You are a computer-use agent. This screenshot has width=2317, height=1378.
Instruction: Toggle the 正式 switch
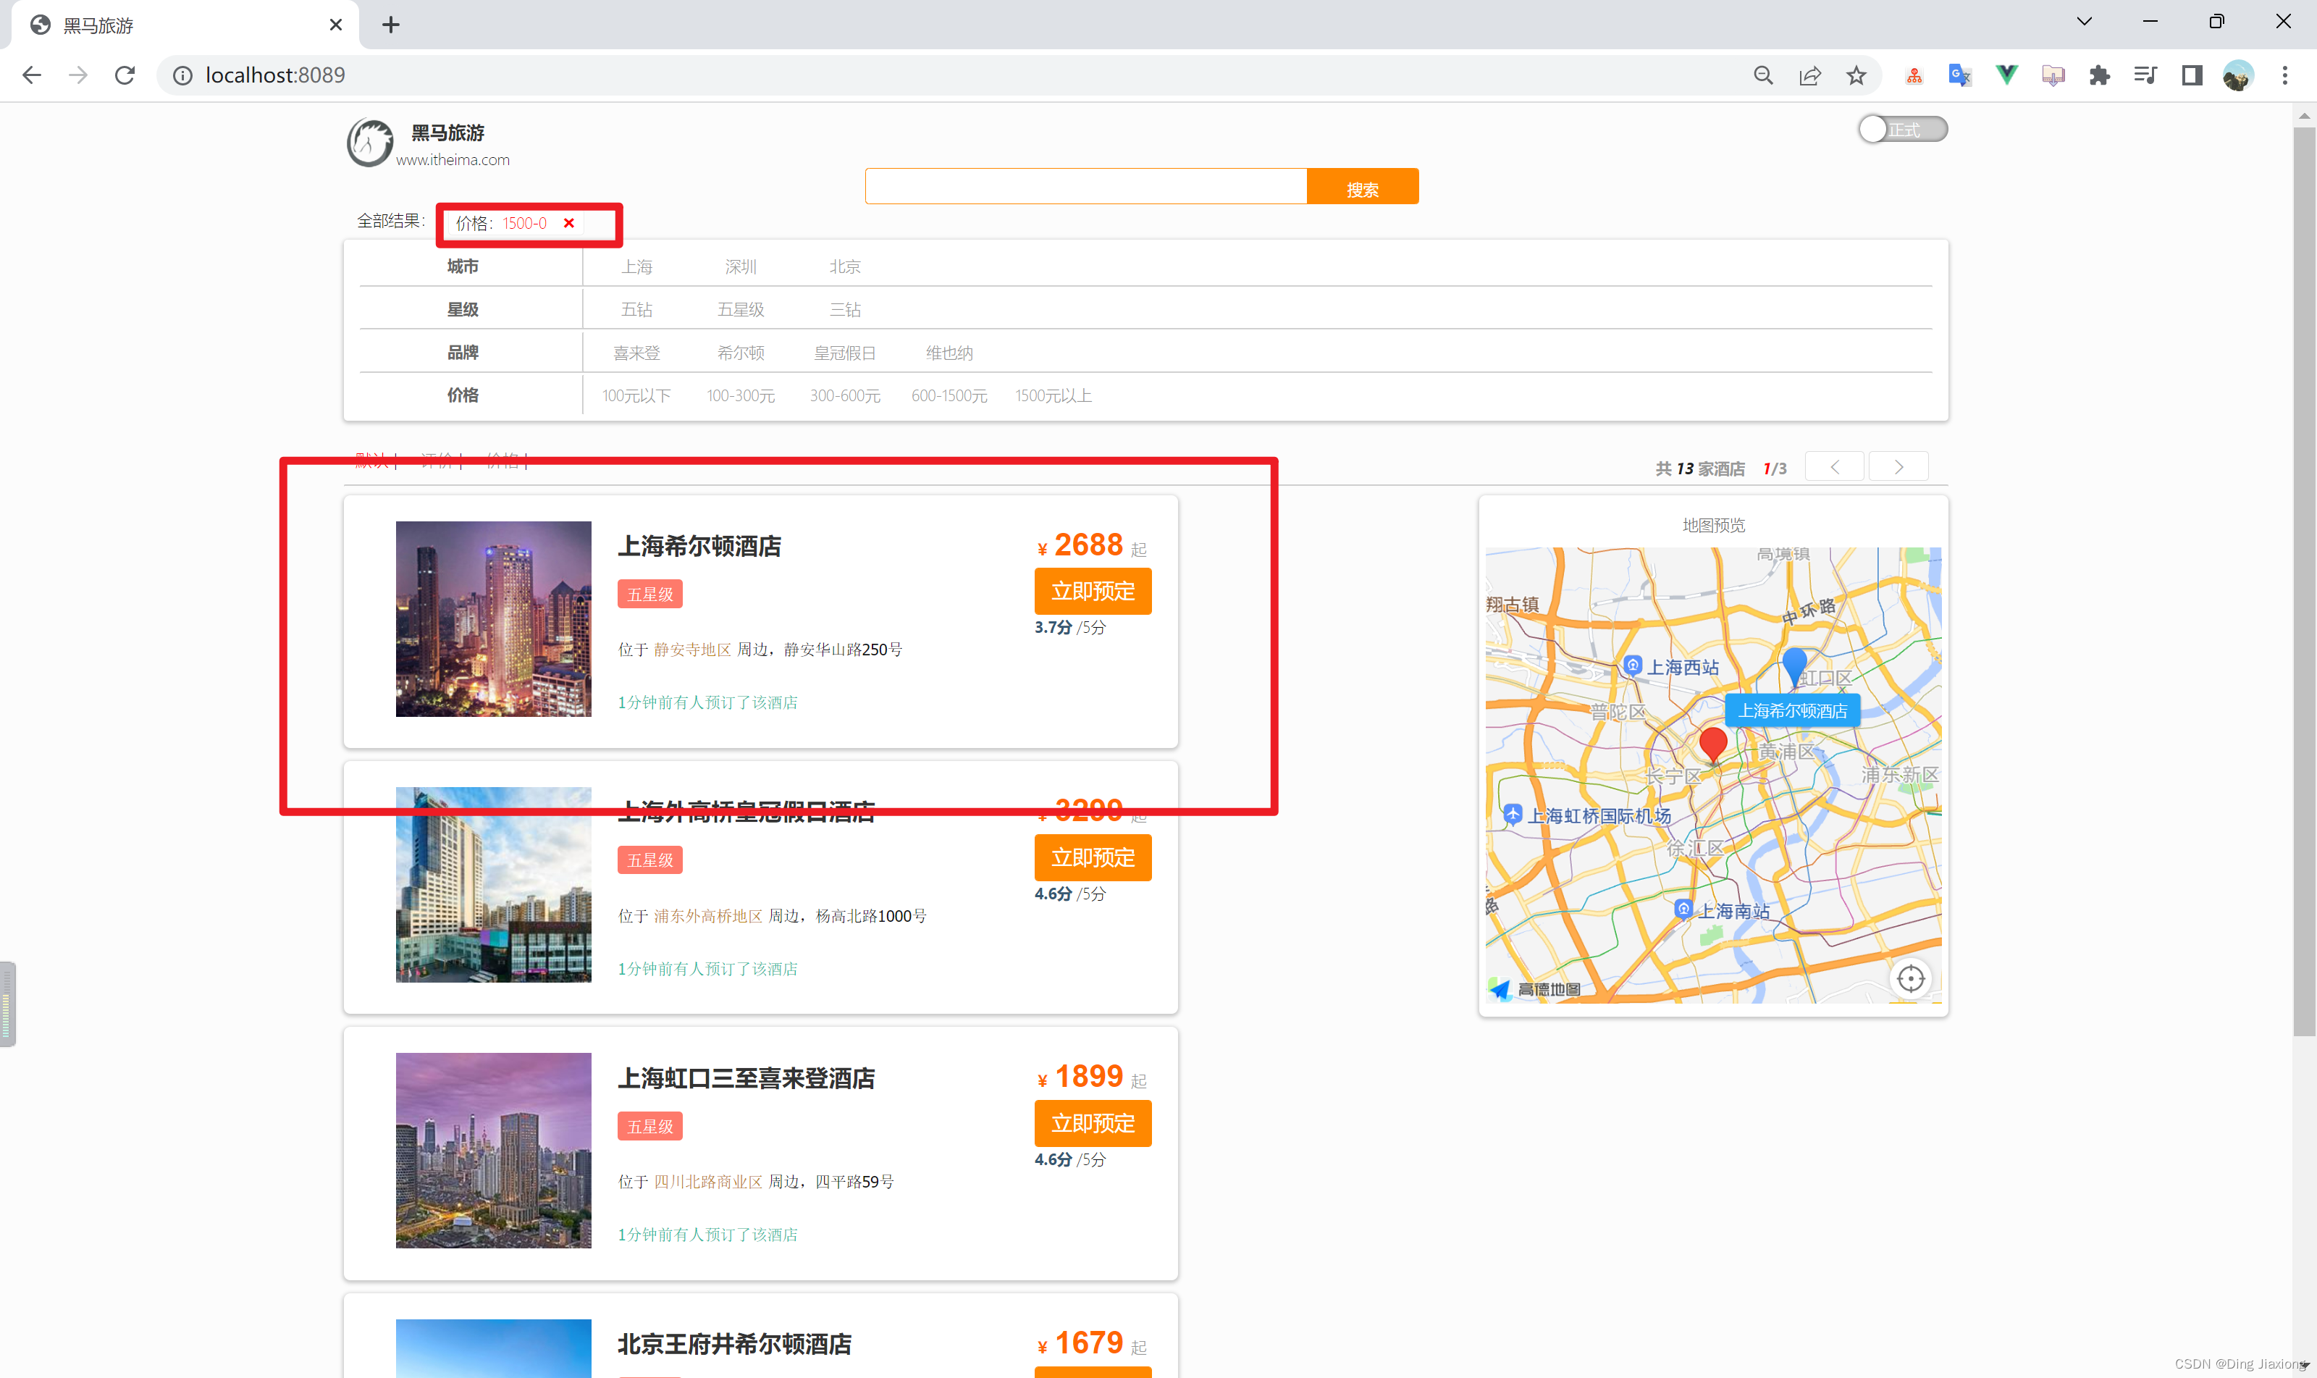click(x=1902, y=129)
